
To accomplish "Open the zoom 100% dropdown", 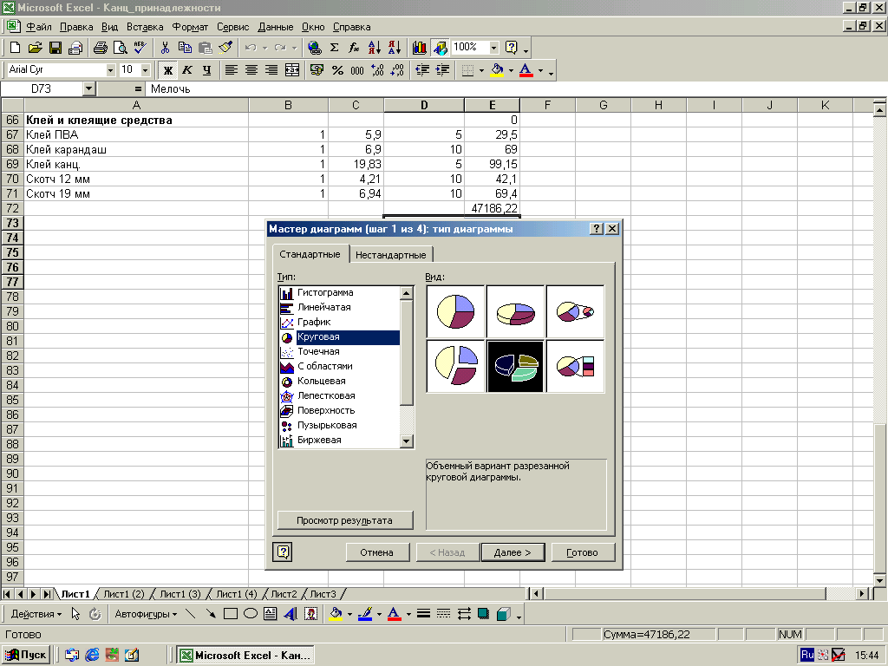I will 493,48.
